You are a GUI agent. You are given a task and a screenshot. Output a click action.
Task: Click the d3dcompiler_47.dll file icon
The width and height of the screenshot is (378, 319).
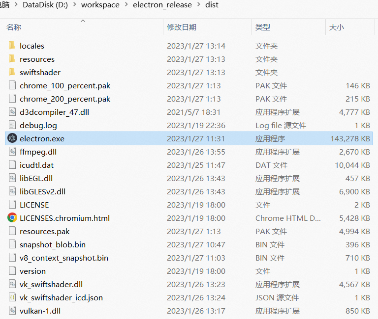point(12,112)
